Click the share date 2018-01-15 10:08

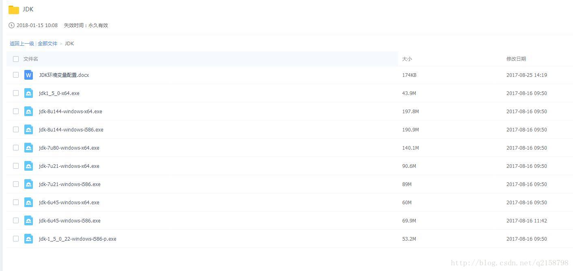37,25
